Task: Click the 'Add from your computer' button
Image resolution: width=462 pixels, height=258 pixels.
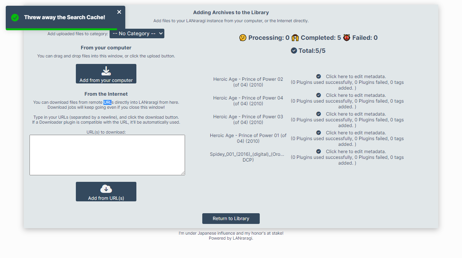Action: click(106, 73)
